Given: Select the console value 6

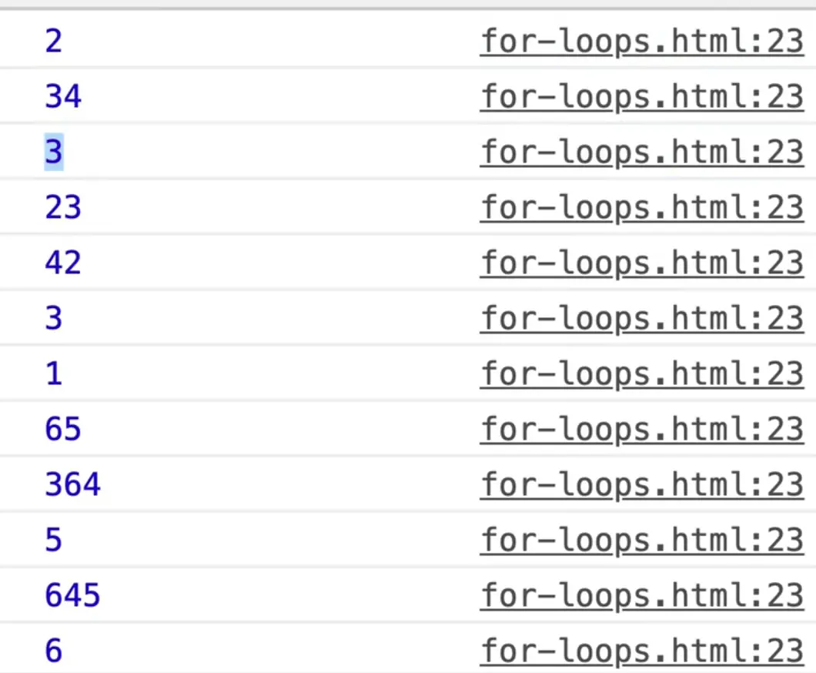Looking at the screenshot, I should [53, 651].
